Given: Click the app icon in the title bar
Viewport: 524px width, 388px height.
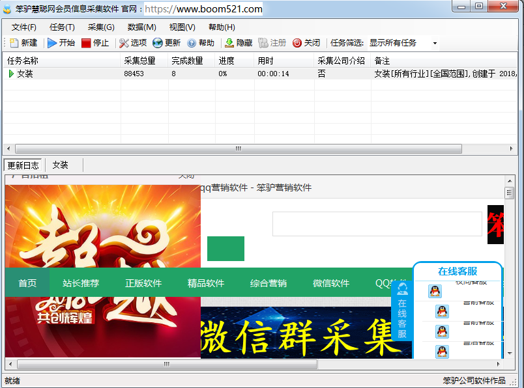Looking at the screenshot, I should tap(7, 9).
